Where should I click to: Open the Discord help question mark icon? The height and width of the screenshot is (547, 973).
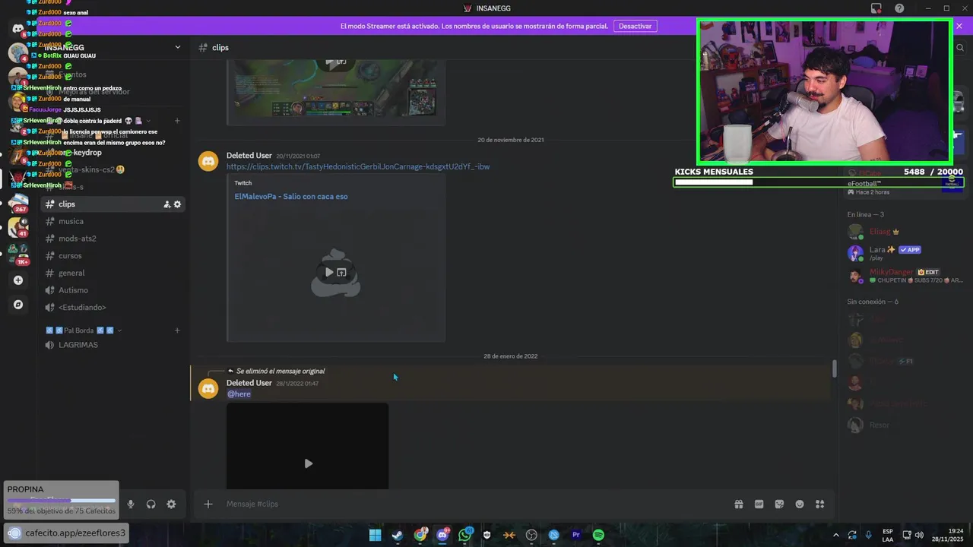click(899, 8)
